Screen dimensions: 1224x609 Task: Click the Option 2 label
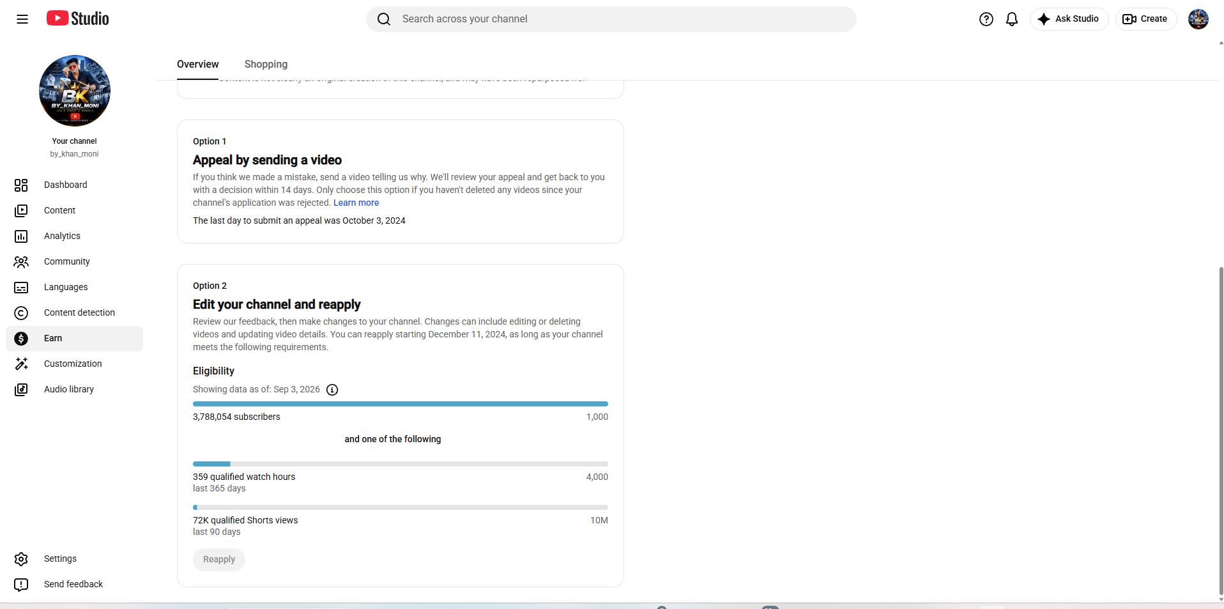point(210,286)
